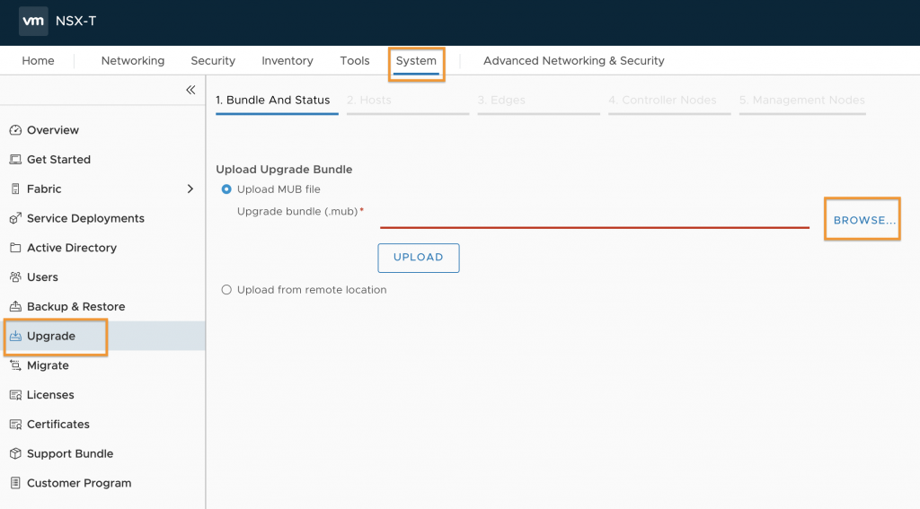
Task: Open Migrate in the sidebar
Action: 48,365
